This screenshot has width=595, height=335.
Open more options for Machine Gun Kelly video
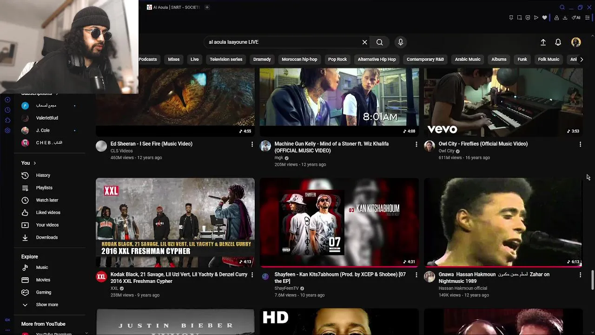(x=416, y=144)
